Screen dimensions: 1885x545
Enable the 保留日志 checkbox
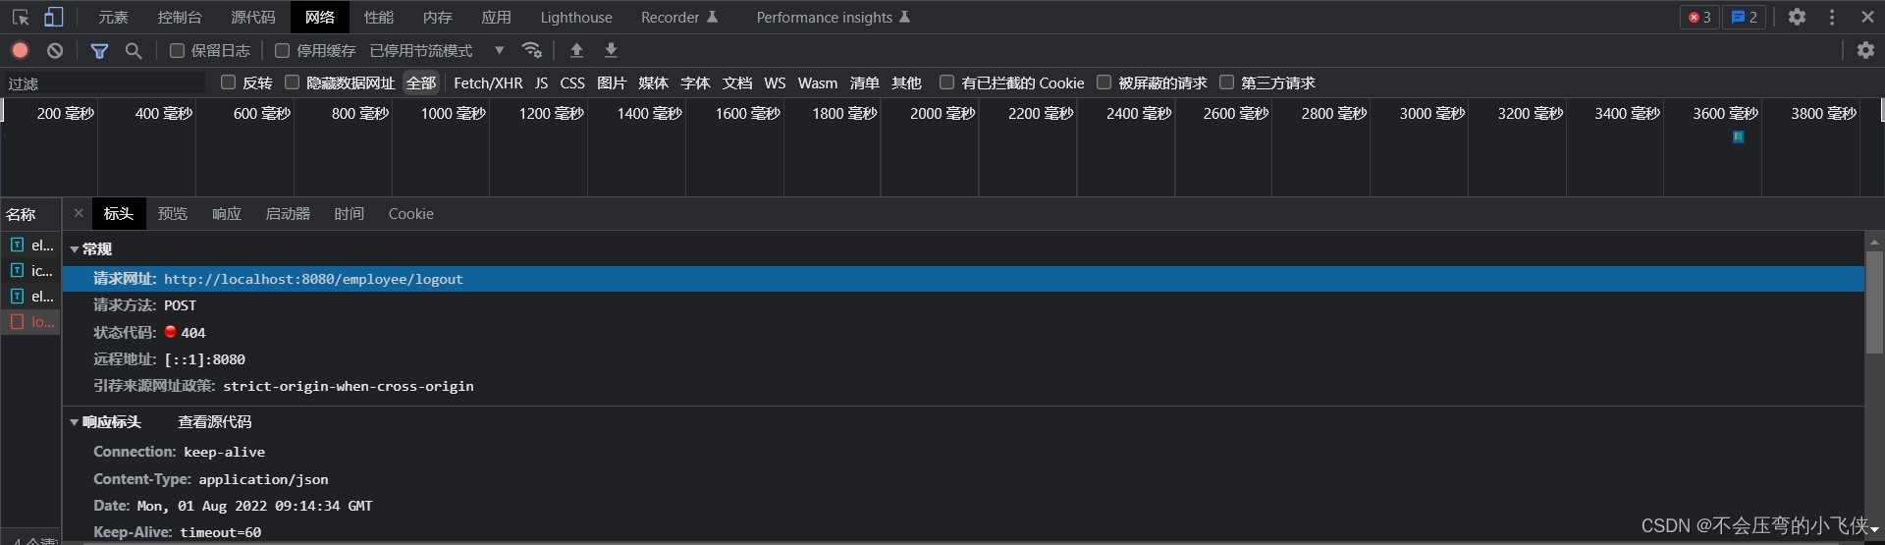pyautogui.click(x=177, y=50)
